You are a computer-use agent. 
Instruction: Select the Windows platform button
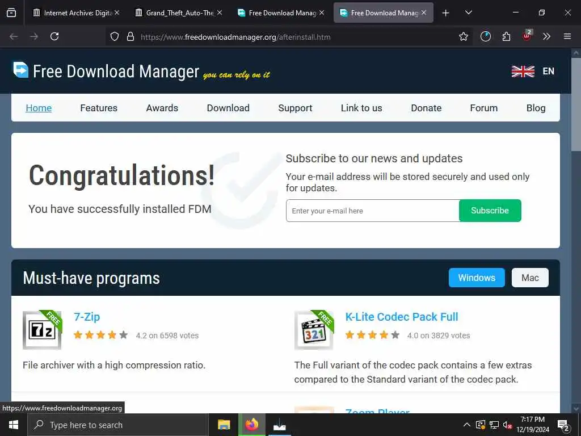(477, 278)
